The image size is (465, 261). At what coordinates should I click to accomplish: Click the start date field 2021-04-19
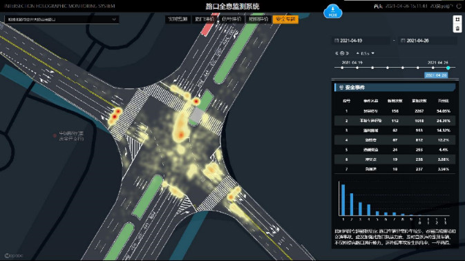point(361,41)
